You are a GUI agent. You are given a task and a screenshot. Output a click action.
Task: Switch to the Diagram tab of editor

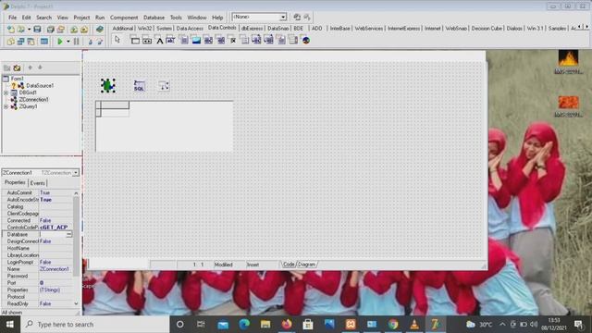[x=306, y=265]
